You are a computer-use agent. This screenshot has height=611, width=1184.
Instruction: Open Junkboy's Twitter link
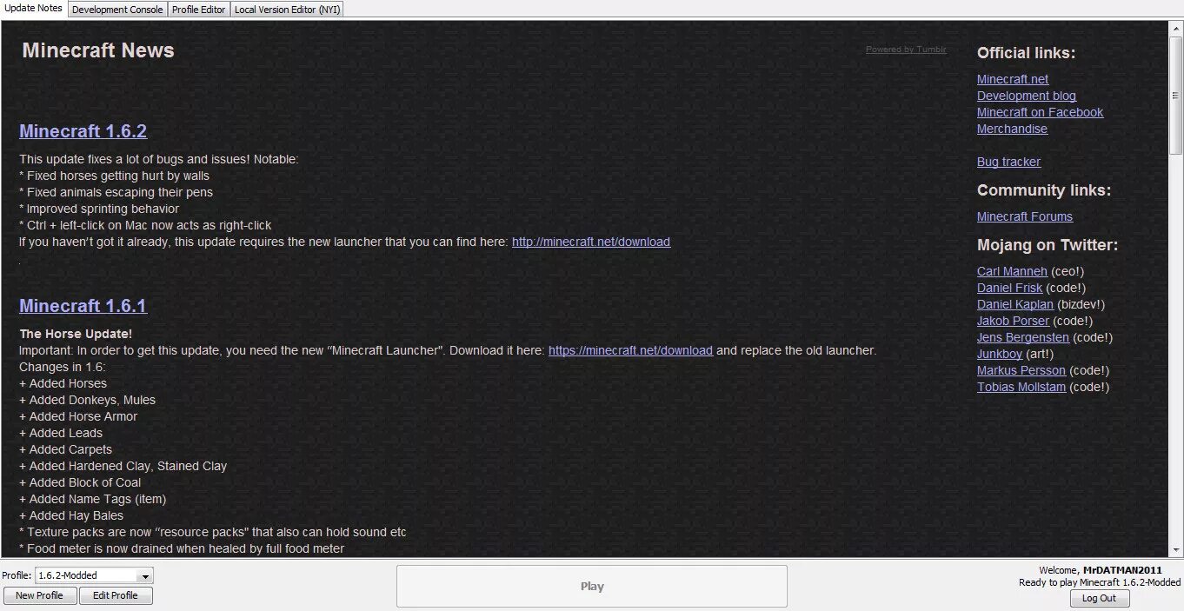[x=1000, y=354]
